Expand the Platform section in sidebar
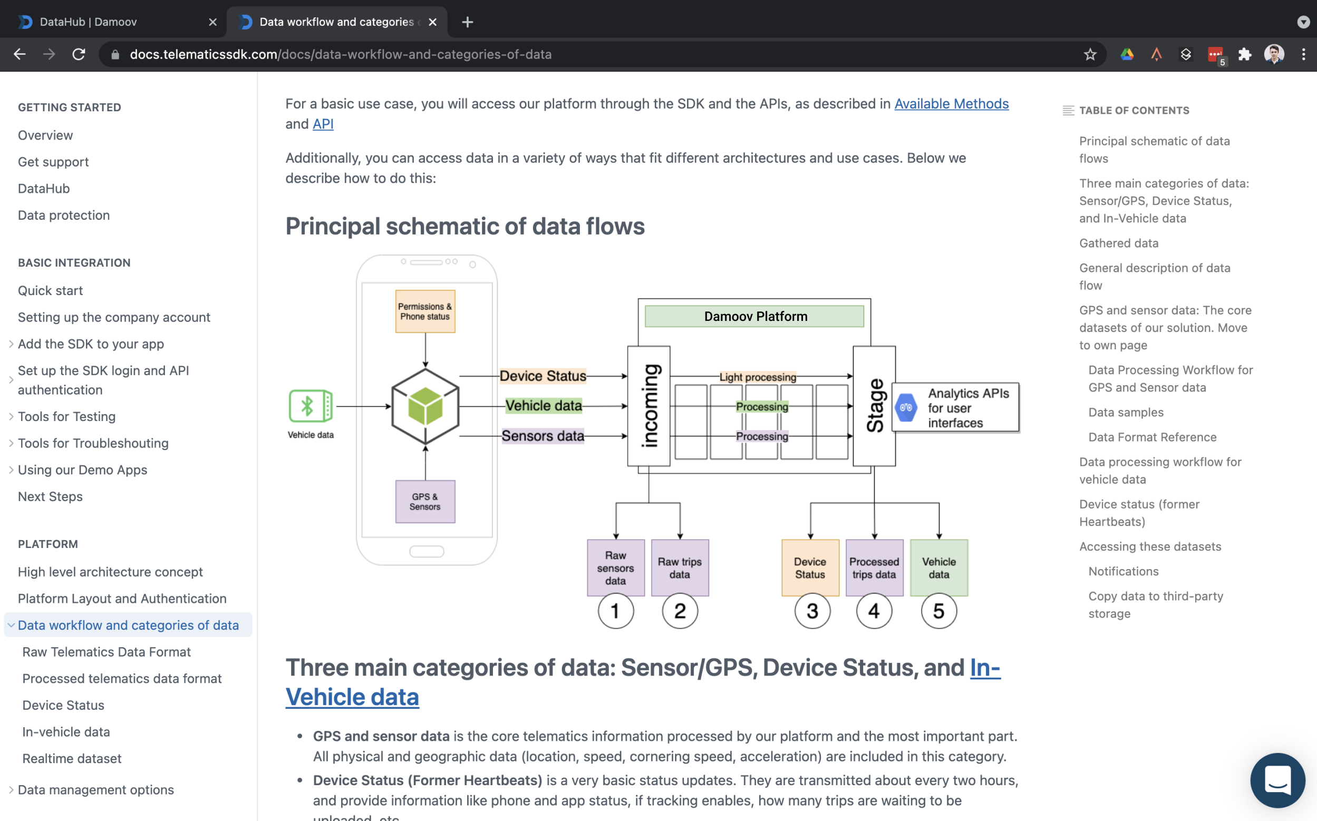Image resolution: width=1317 pixels, height=821 pixels. point(47,545)
